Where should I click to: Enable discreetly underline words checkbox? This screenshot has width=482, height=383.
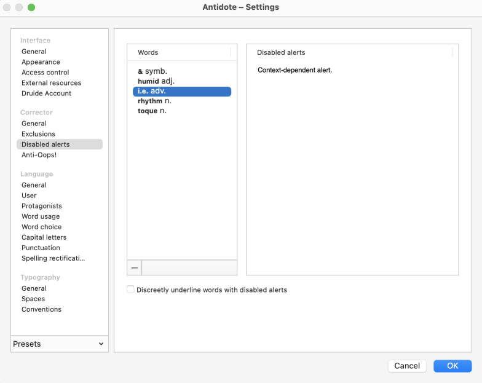pyautogui.click(x=130, y=290)
